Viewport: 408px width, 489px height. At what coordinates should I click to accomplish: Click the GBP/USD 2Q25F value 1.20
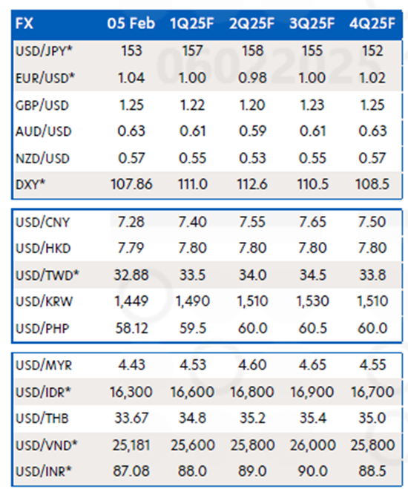pos(252,105)
